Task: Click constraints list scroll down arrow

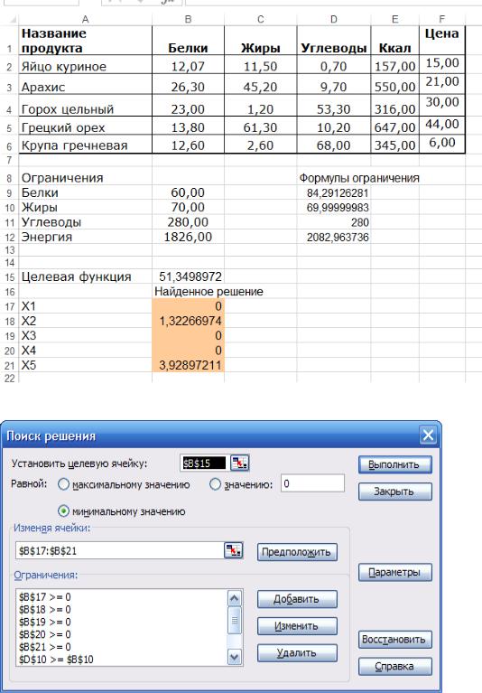Action: (x=235, y=657)
